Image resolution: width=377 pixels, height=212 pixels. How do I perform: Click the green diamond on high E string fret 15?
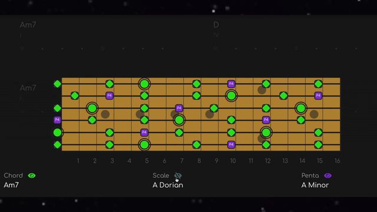pos(318,84)
